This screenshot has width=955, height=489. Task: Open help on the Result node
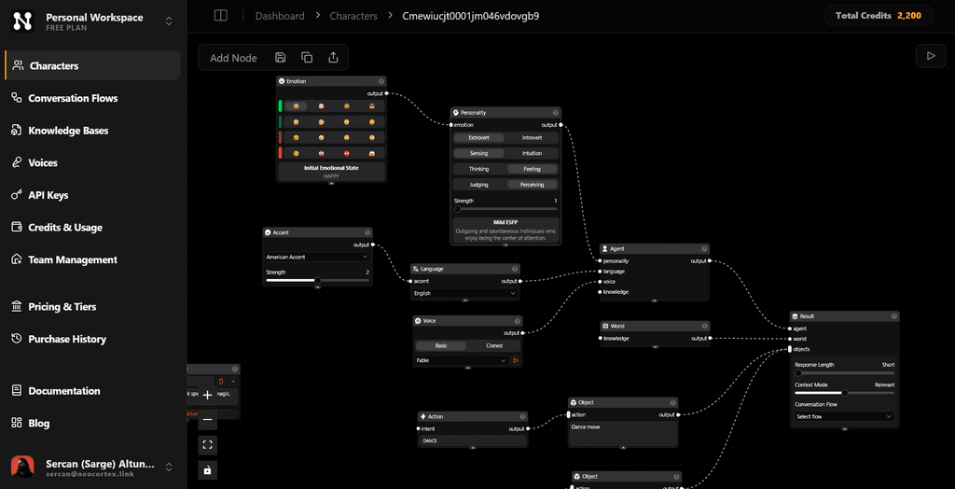point(894,316)
